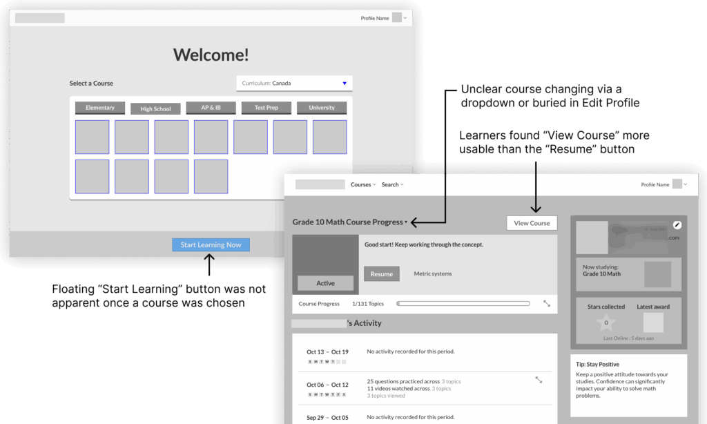Click the Course Progress bar
Screen dimensions: 707x424
point(463,303)
